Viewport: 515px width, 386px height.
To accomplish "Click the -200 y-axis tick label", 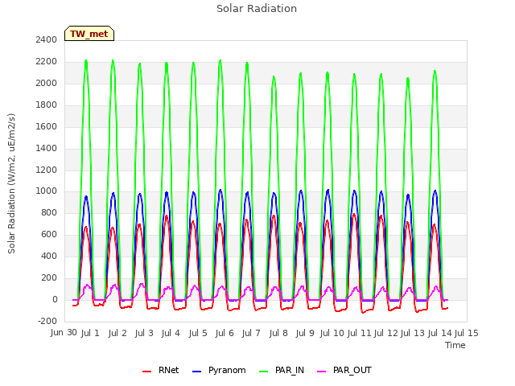I will pos(47,321).
